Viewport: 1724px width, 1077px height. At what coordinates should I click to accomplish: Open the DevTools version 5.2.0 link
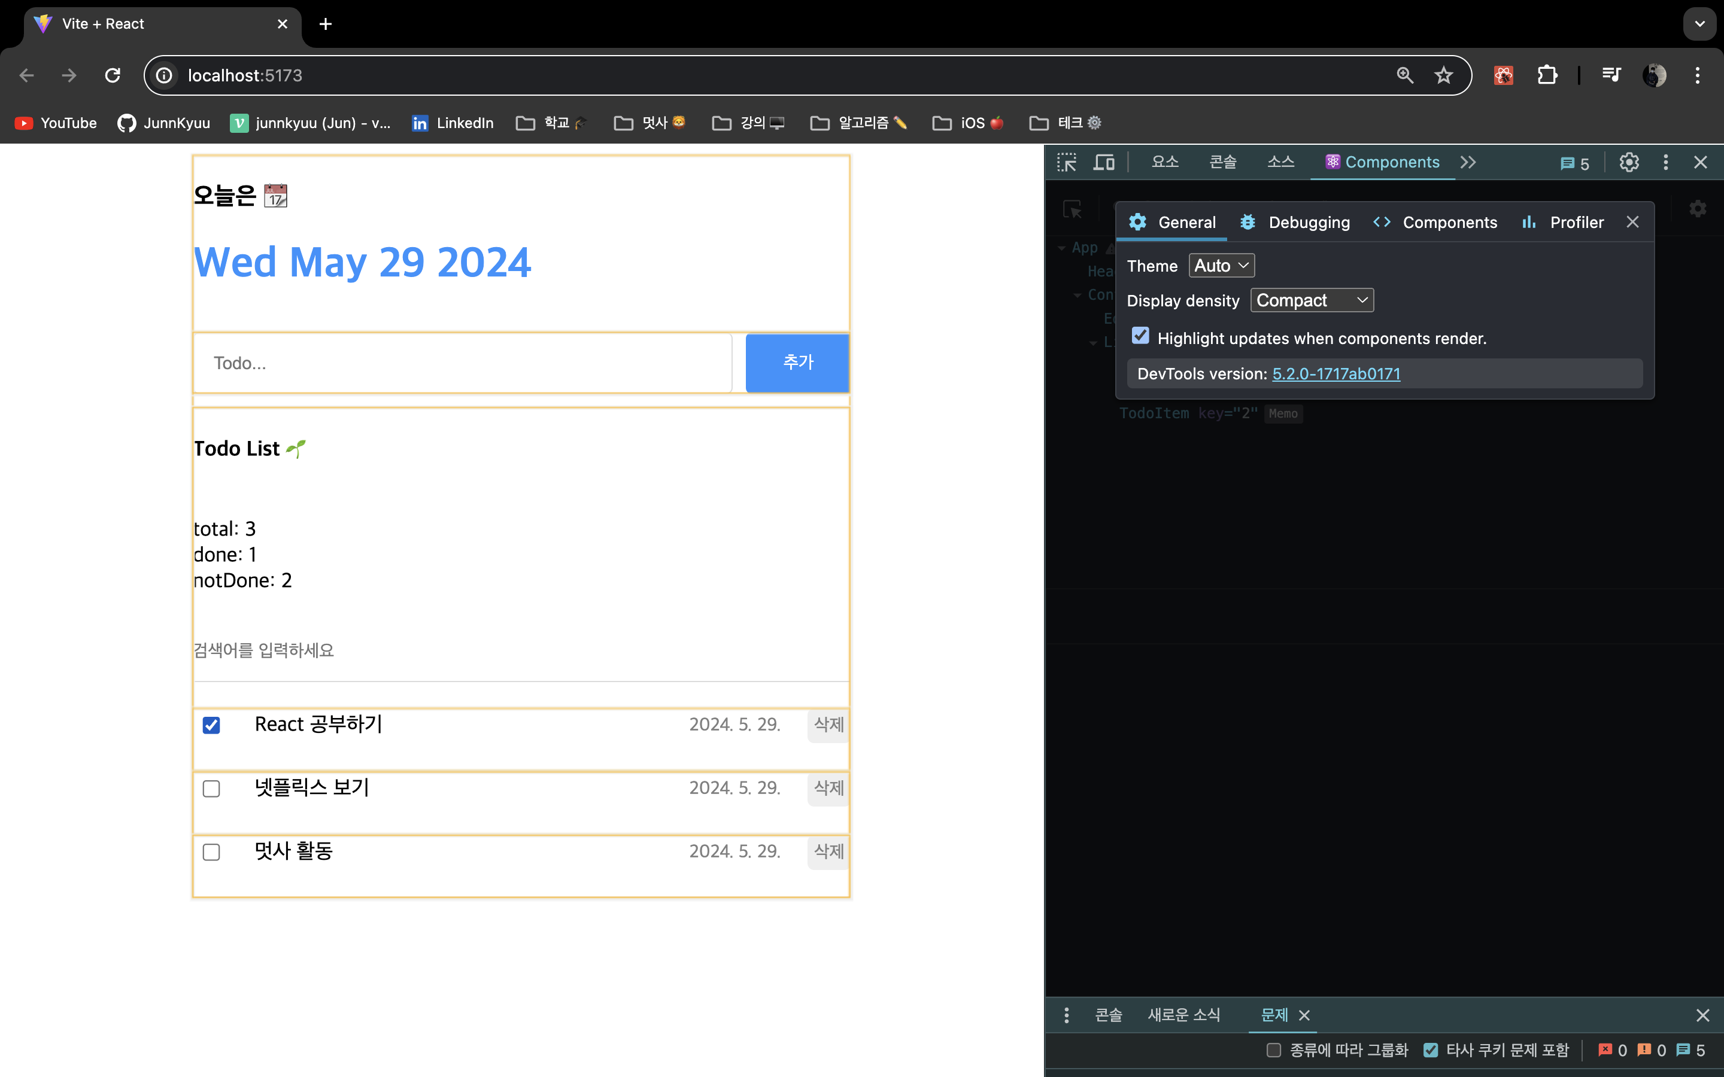pyautogui.click(x=1336, y=374)
